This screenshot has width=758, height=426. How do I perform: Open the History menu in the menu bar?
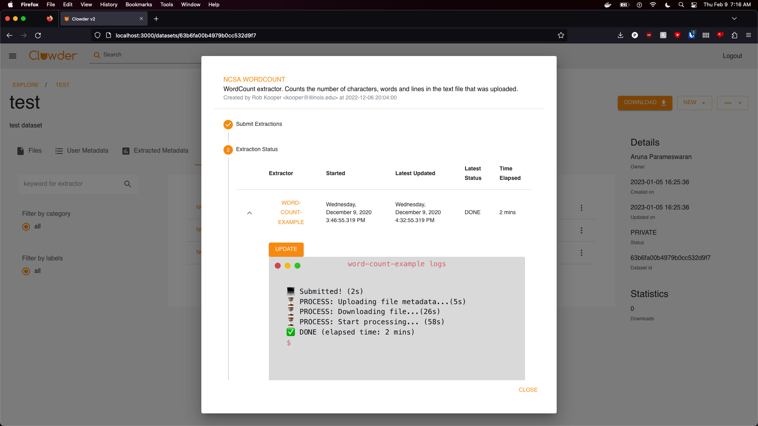[108, 4]
